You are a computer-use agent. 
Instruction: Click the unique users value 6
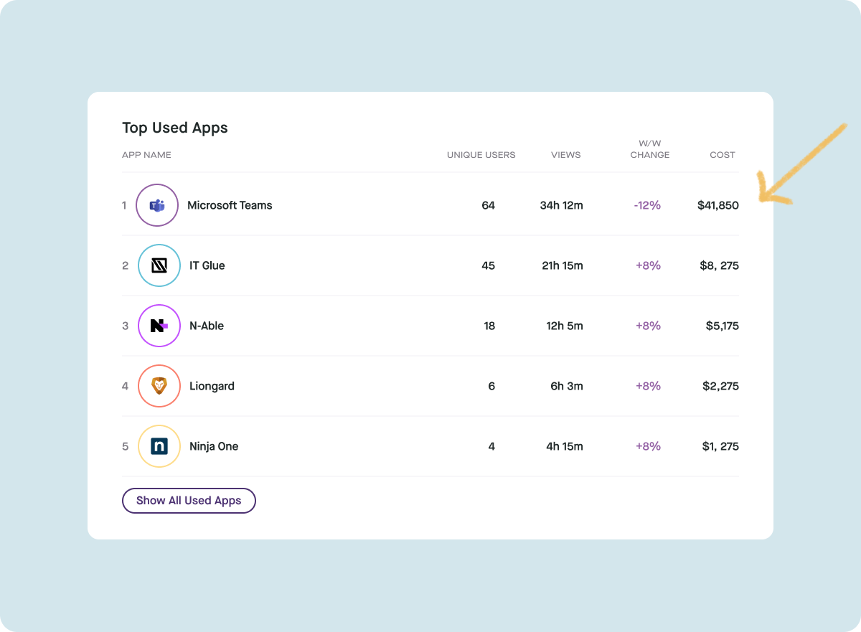point(491,386)
